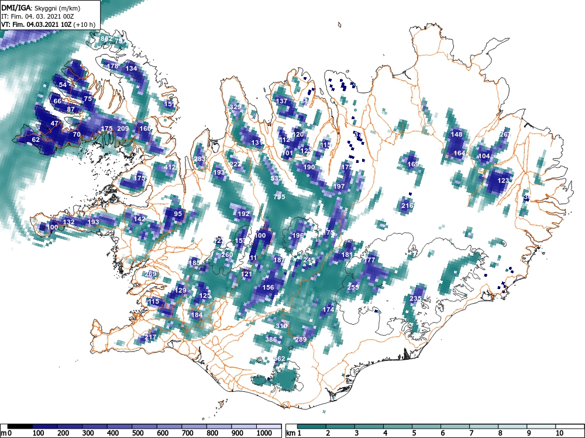Select the '289' visibility value

pyautogui.click(x=301, y=339)
